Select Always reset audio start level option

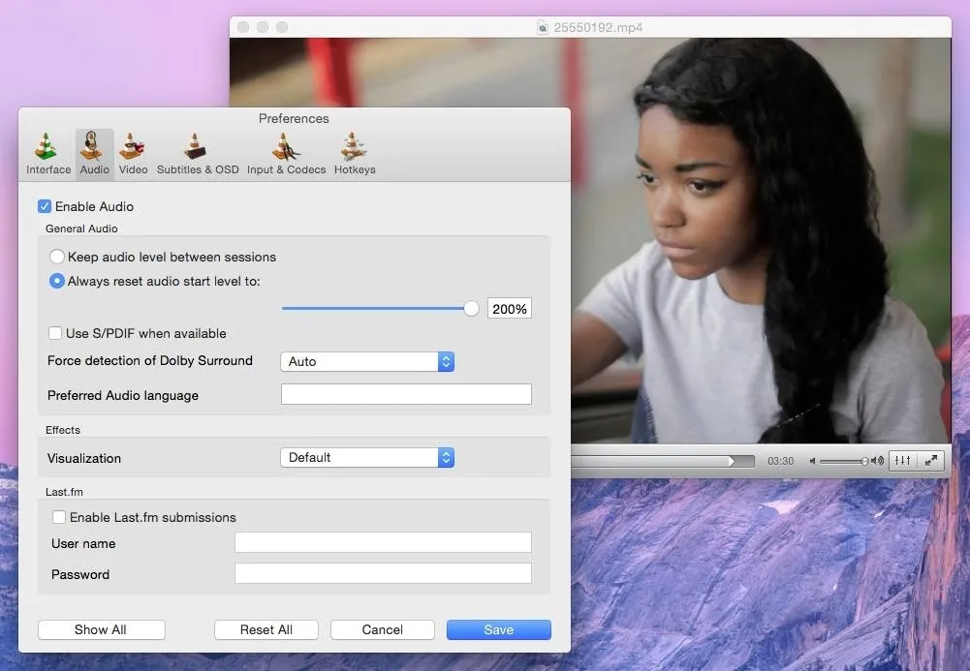(x=56, y=281)
